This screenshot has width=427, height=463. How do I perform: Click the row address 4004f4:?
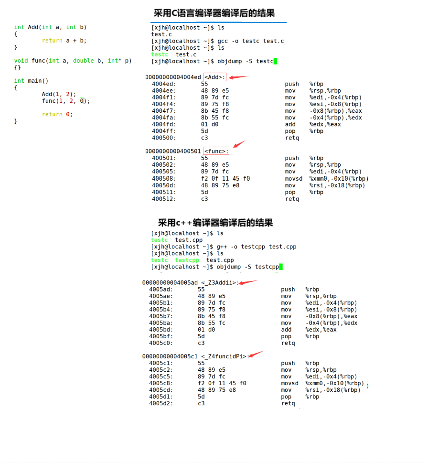click(x=164, y=104)
